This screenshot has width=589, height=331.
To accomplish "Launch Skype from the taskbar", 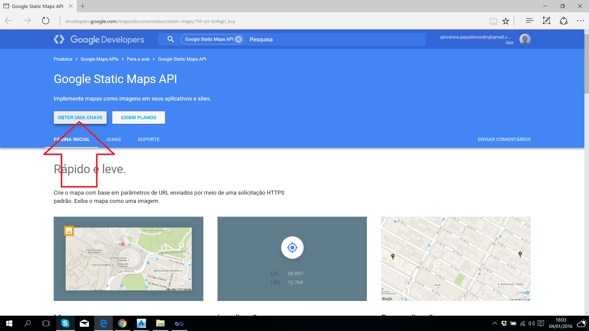I will (x=65, y=323).
